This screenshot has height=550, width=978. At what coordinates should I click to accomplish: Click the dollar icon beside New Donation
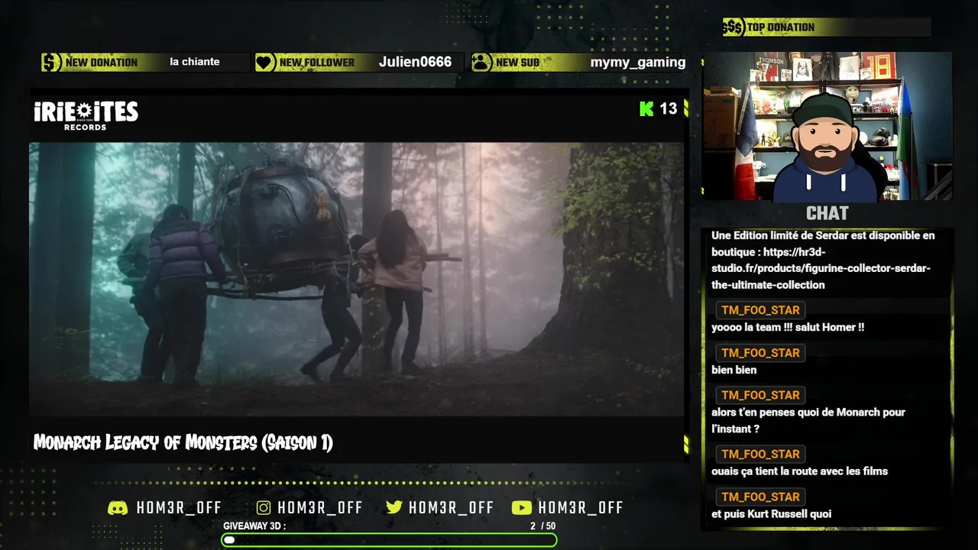tap(51, 62)
